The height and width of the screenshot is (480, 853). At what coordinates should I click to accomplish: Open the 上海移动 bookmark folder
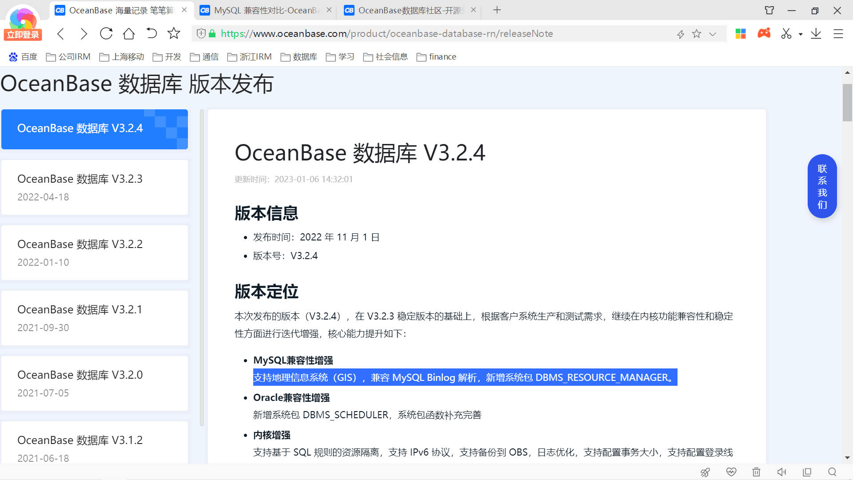coord(122,57)
